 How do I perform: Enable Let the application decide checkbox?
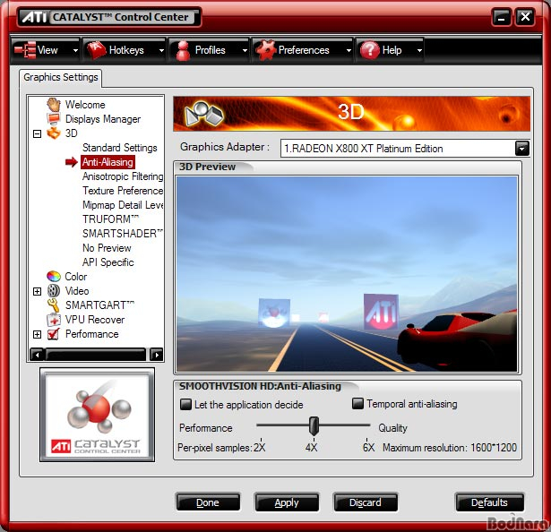(185, 404)
